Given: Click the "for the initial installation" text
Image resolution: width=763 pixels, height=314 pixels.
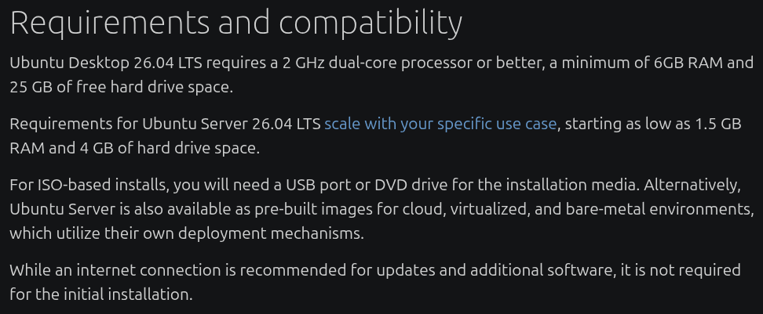Looking at the screenshot, I should coord(100,294).
